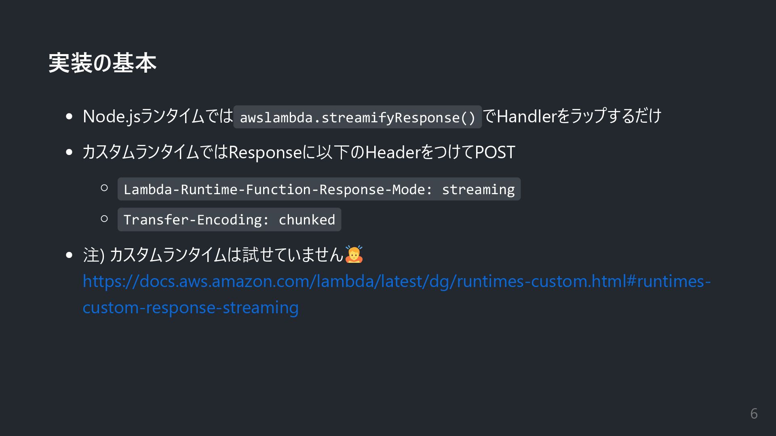Image resolution: width=776 pixels, height=436 pixels.
Task: Click the HeaderをつけてPOST text
Action: click(x=440, y=153)
